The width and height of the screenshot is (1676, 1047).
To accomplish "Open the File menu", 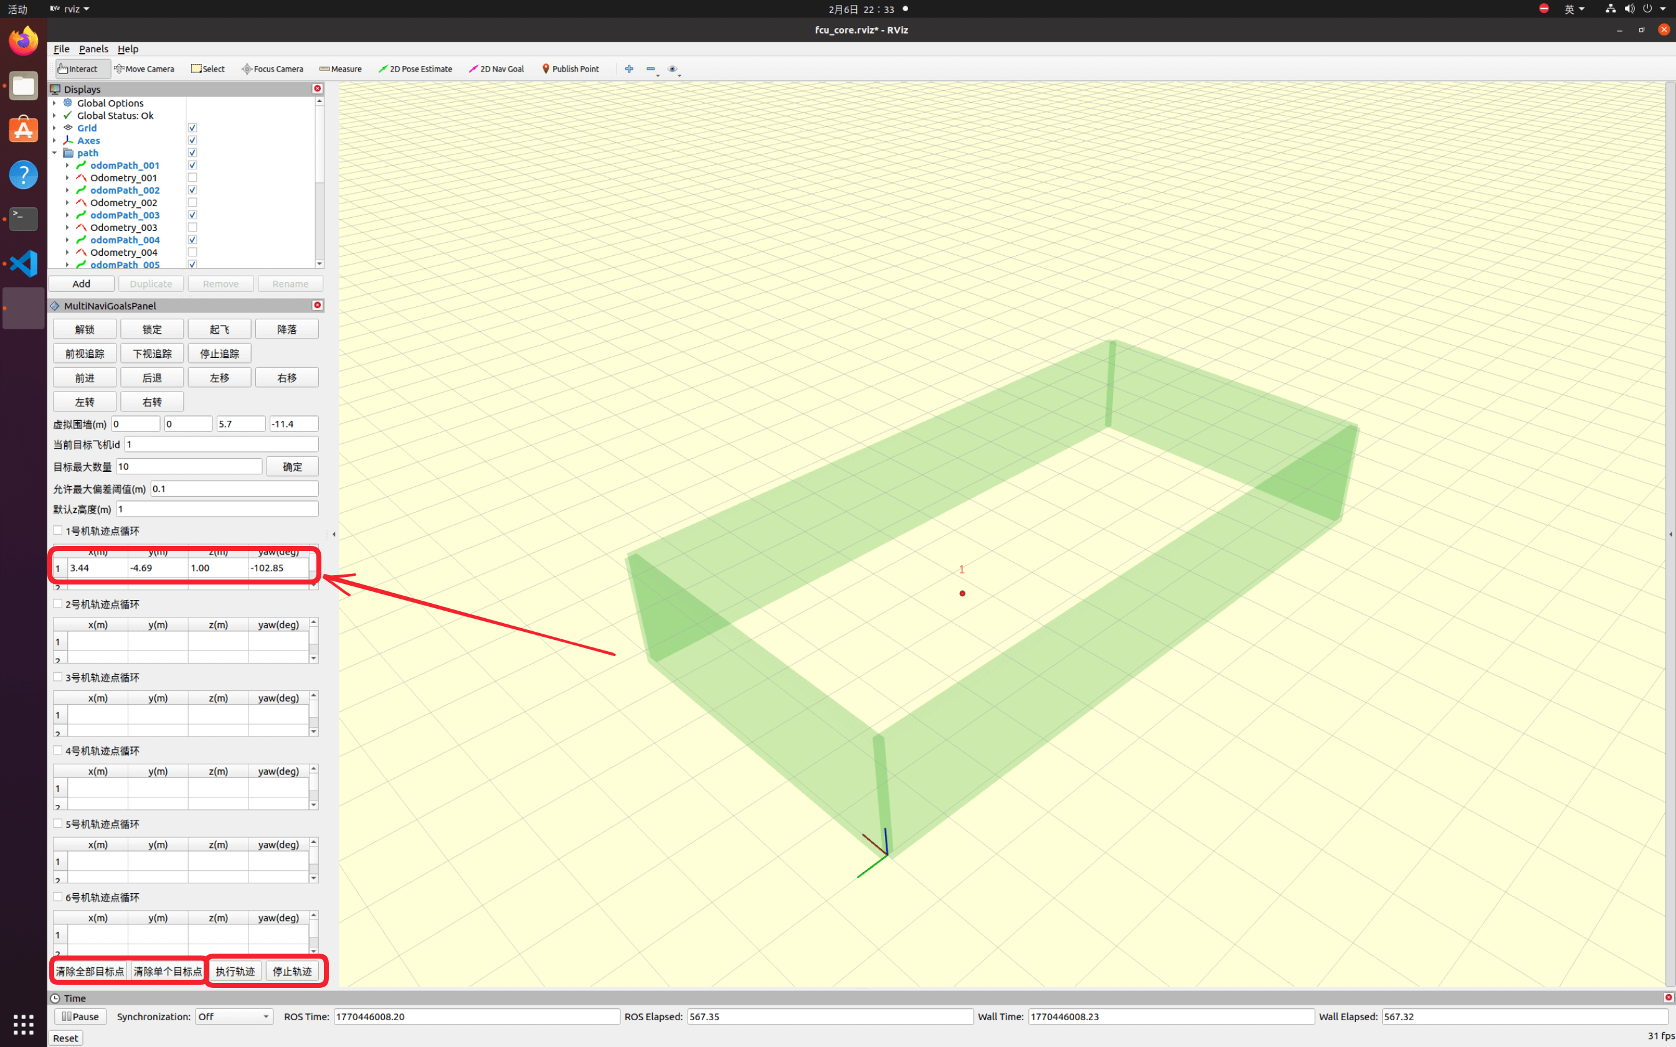I will 62,49.
